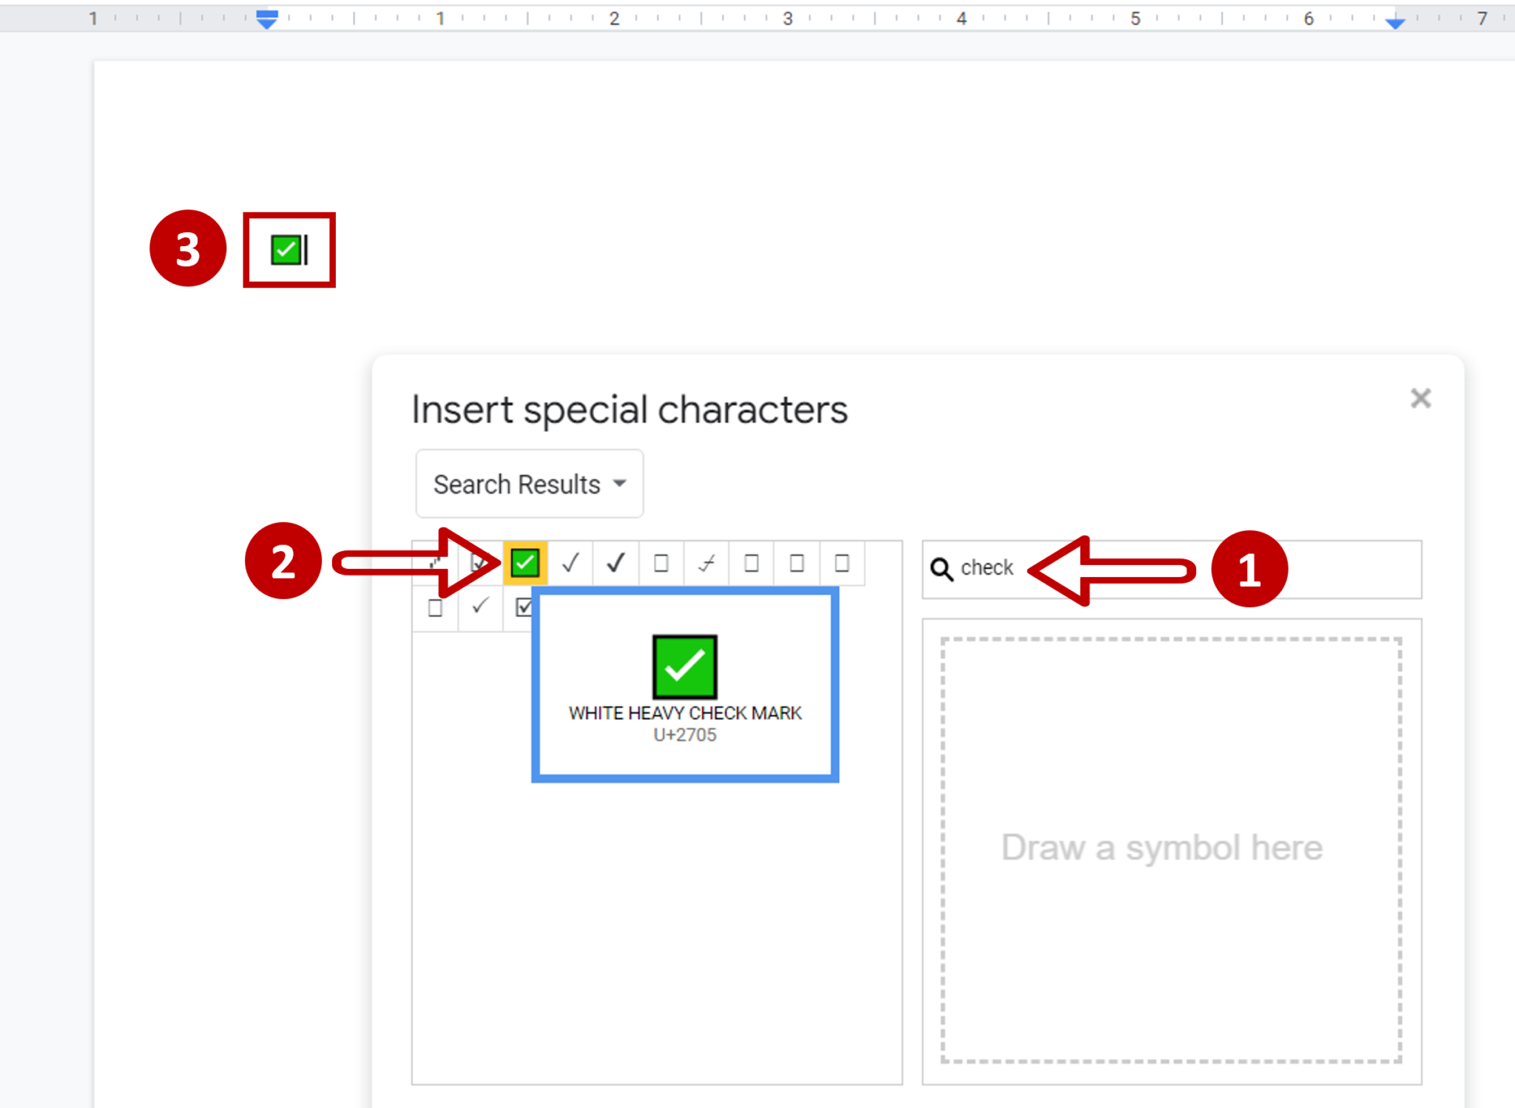1515x1108 pixels.
Task: Select the ballot box with check symbol
Action: (x=479, y=562)
